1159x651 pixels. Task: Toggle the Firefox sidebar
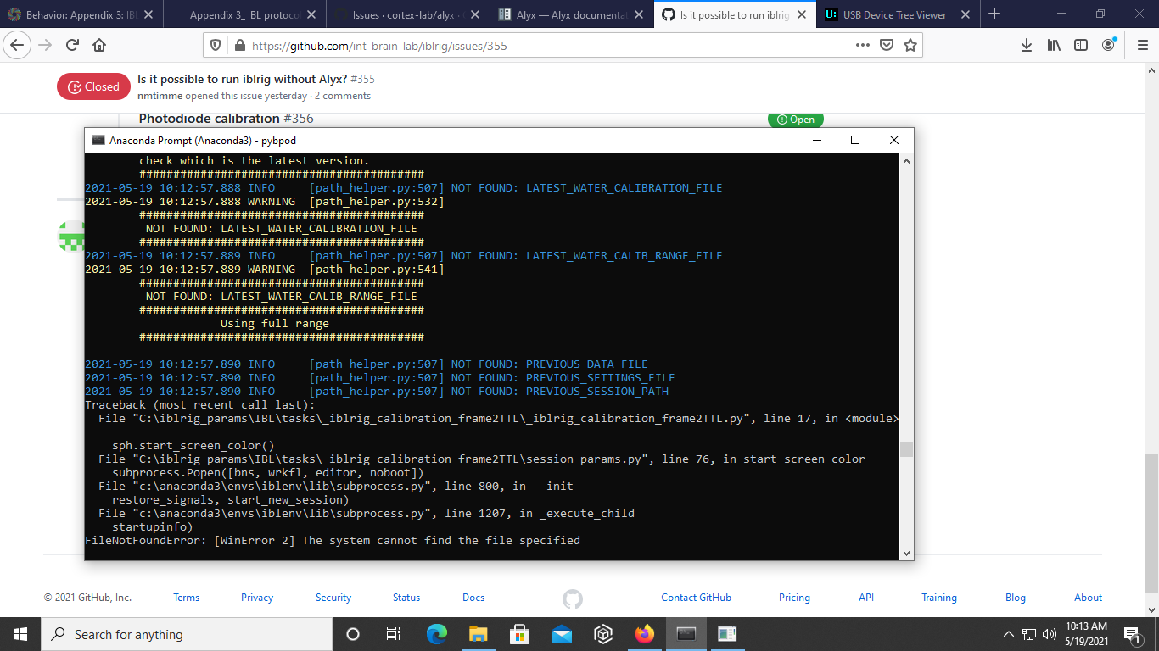pyautogui.click(x=1080, y=45)
